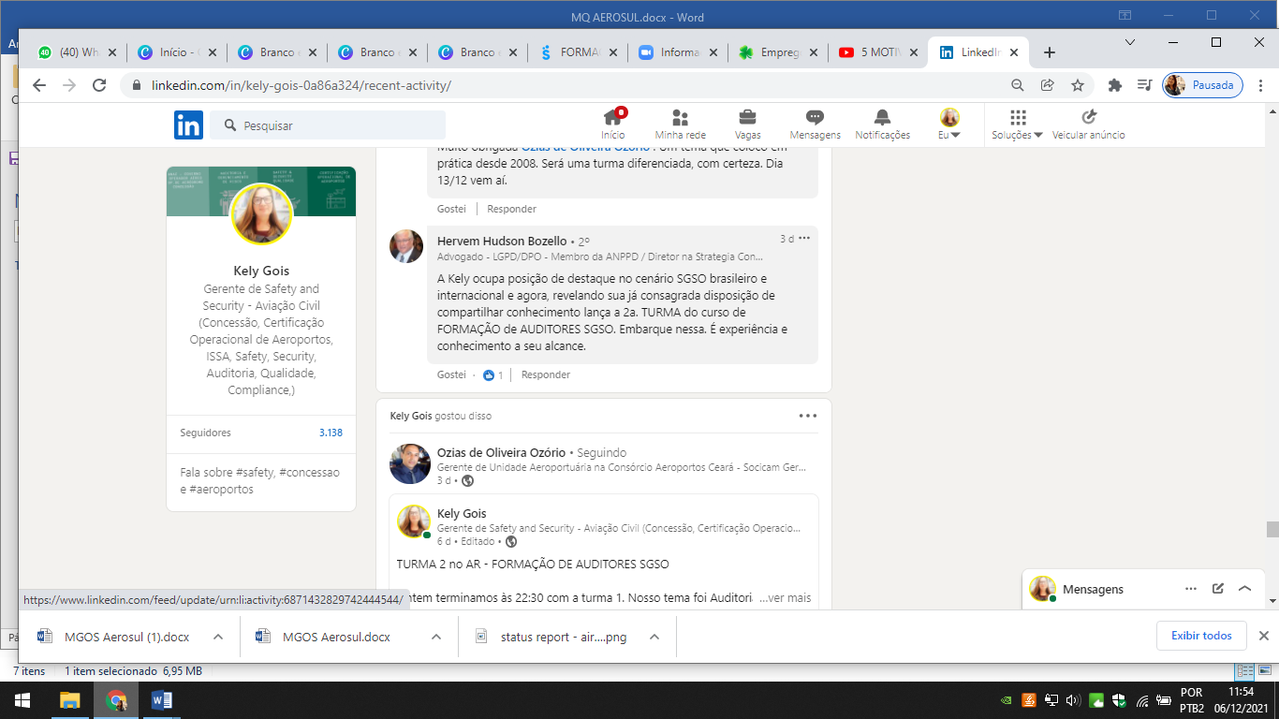This screenshot has width=1279, height=719.
Task: Compose new message pencil icon
Action: [1218, 589]
